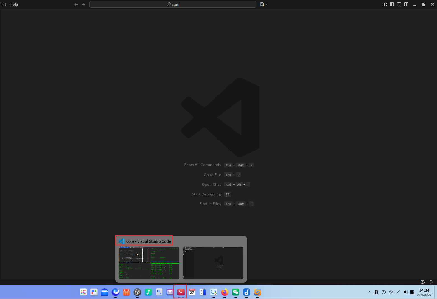Launch the blue swirl browser from the taskbar

point(116,292)
